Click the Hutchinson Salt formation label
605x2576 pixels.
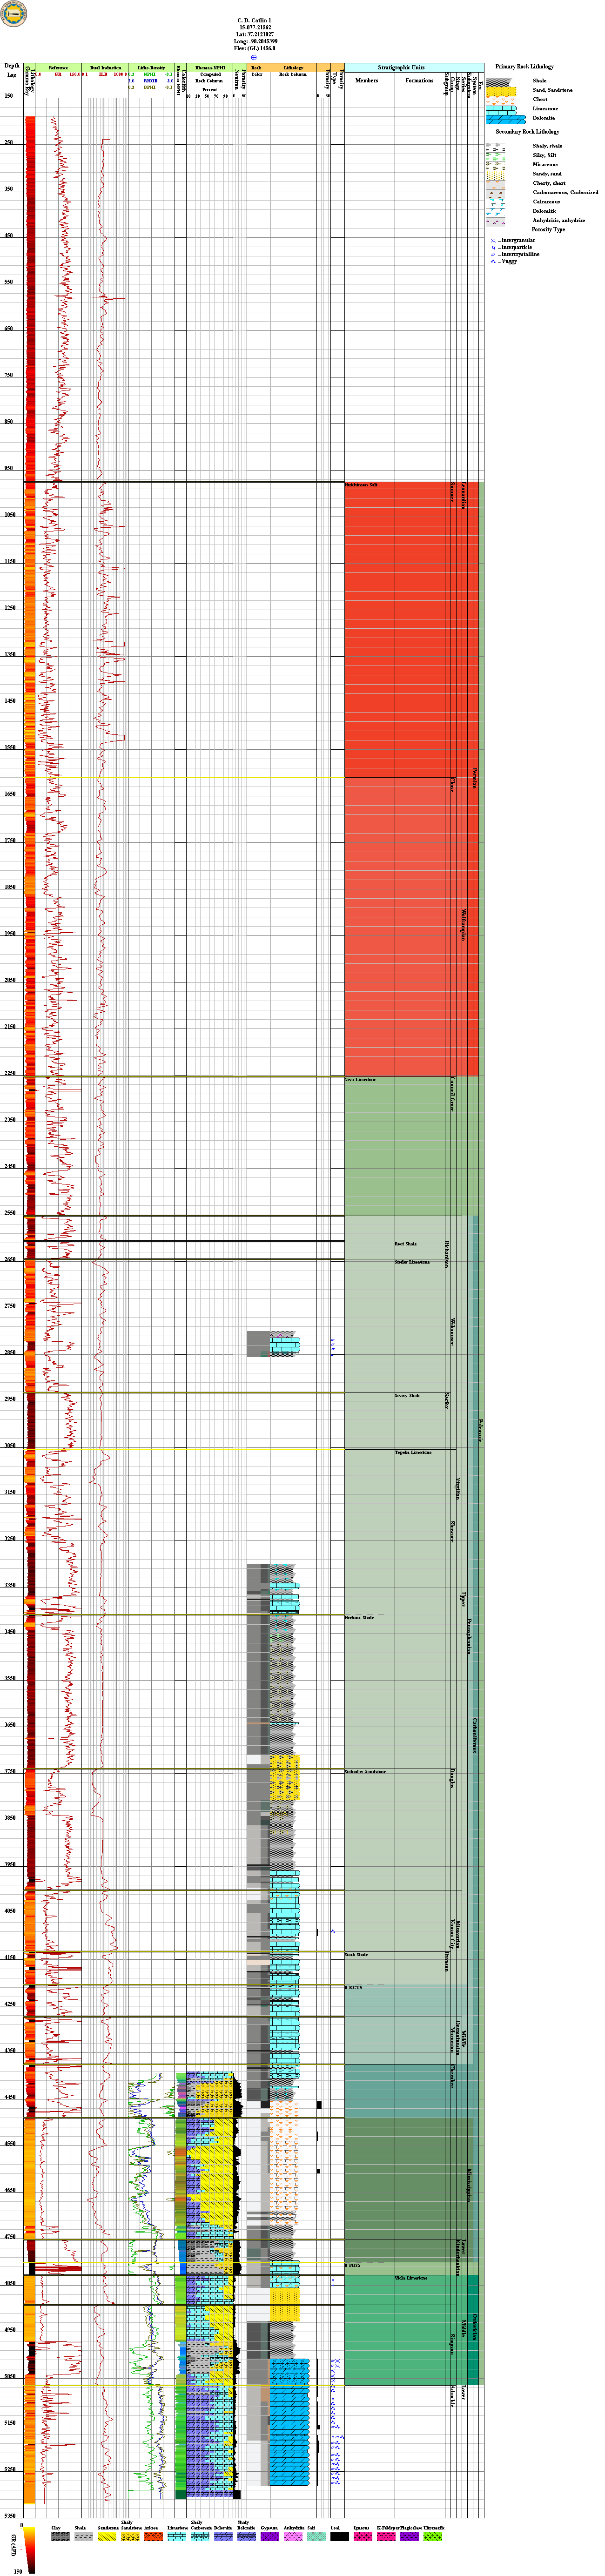point(361,485)
